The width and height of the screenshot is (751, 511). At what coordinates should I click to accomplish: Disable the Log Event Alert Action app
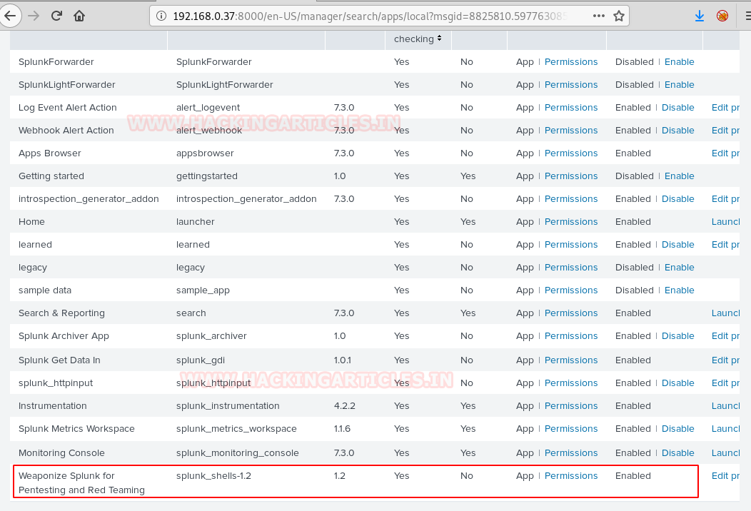677,108
